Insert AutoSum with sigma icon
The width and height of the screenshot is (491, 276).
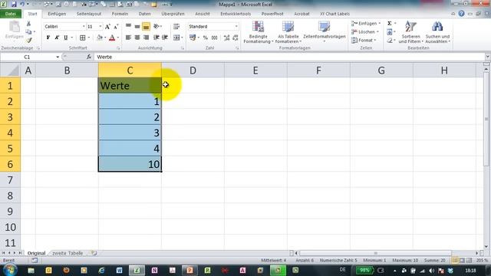[x=390, y=24]
